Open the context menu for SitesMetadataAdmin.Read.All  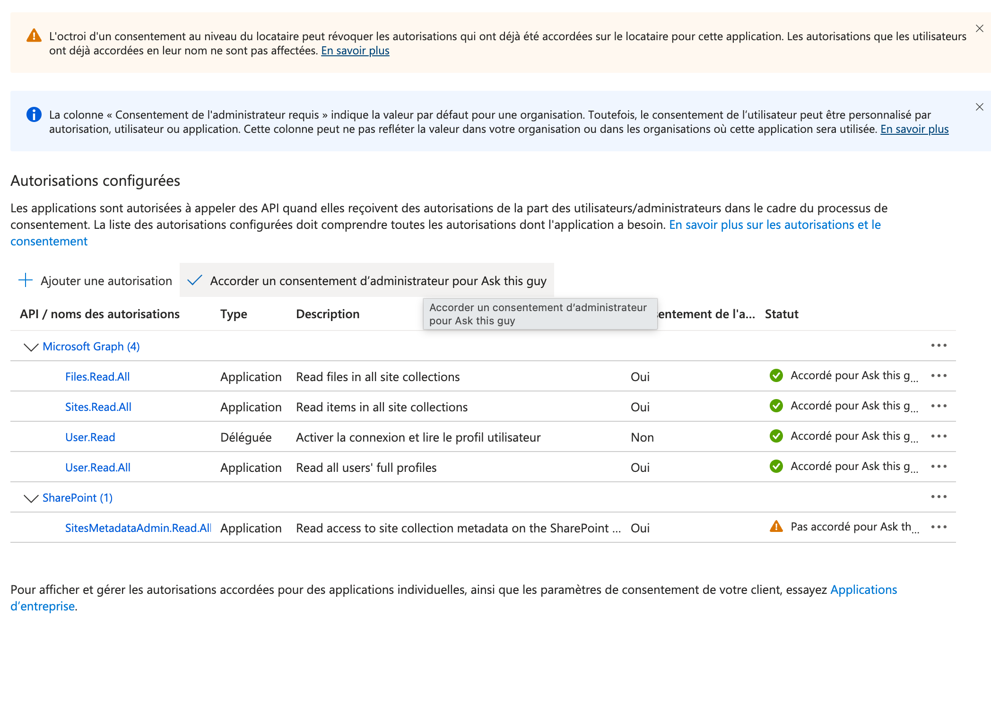click(x=939, y=527)
